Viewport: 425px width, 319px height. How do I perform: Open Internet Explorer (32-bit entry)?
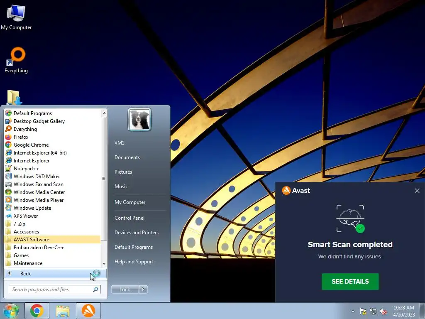coord(53,161)
